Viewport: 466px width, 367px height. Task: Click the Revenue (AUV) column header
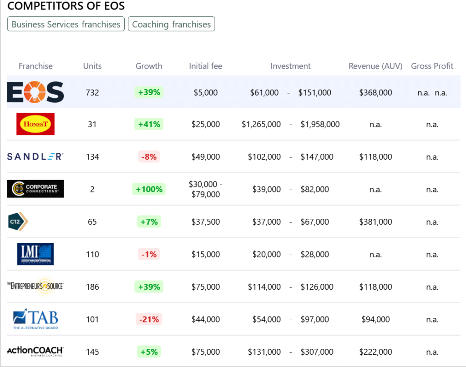[x=375, y=66]
